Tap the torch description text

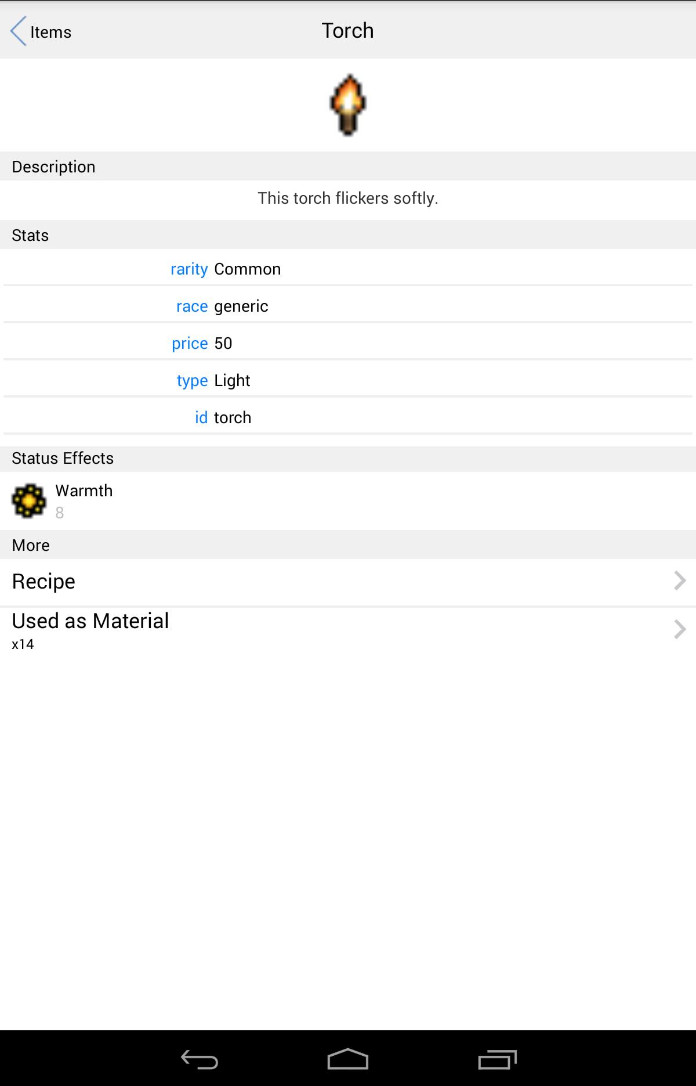click(x=348, y=199)
